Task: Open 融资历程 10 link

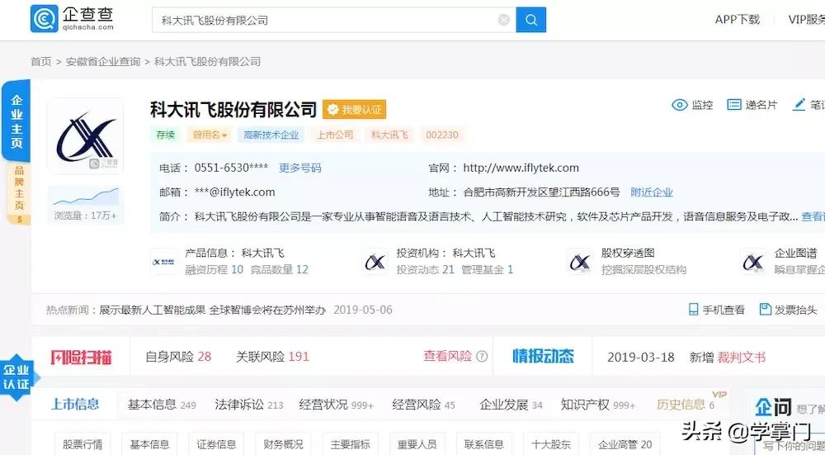Action: point(214,270)
